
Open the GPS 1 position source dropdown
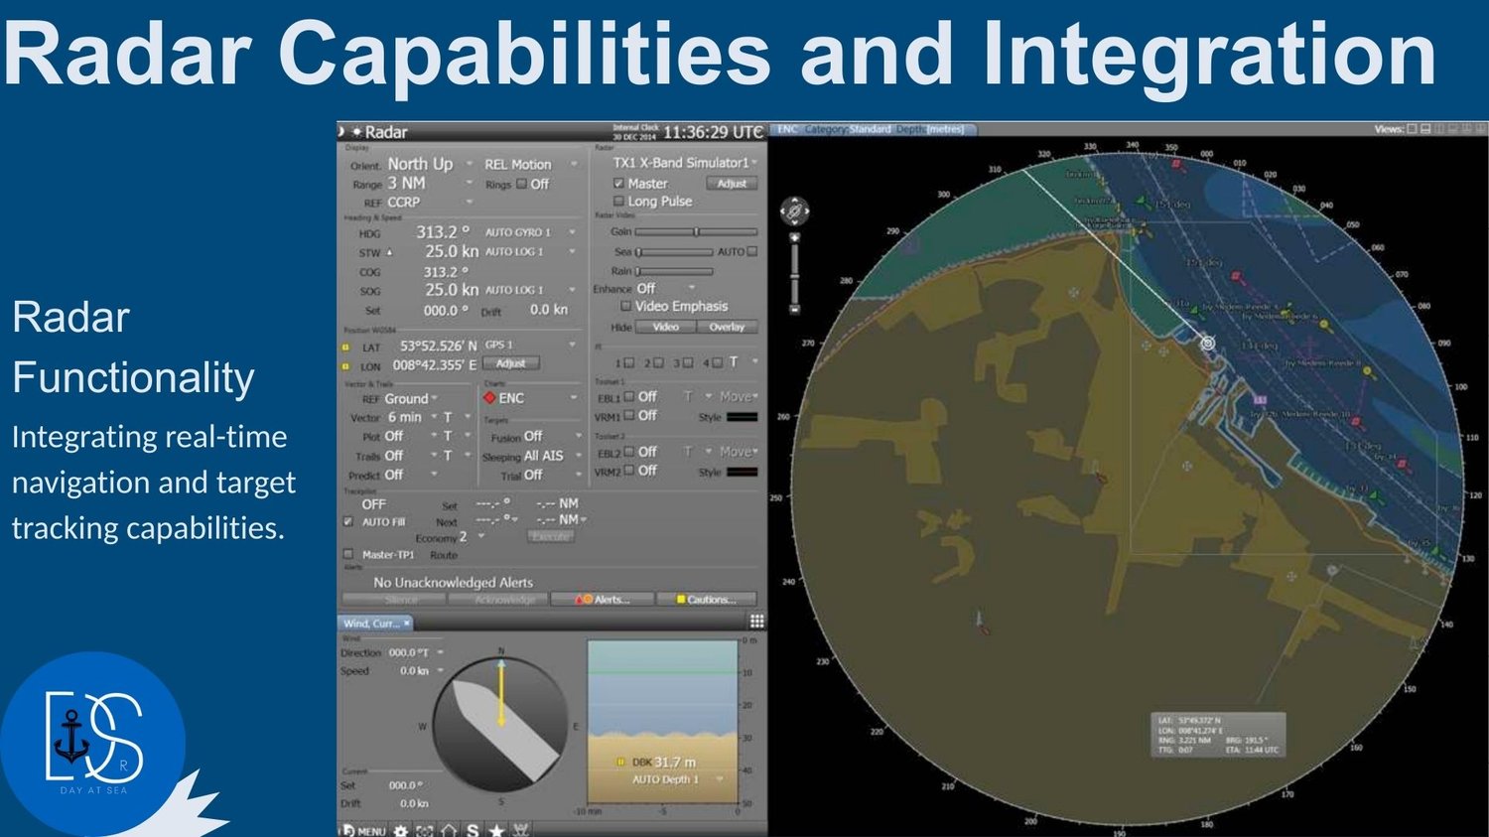[530, 346]
